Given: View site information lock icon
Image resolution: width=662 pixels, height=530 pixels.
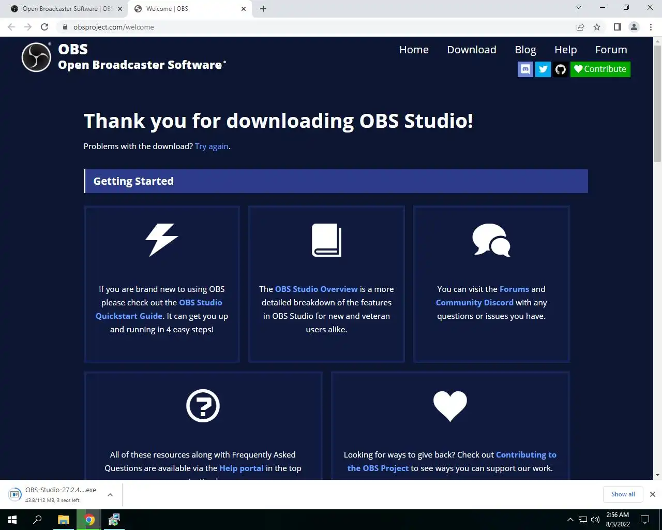Looking at the screenshot, I should [x=65, y=27].
